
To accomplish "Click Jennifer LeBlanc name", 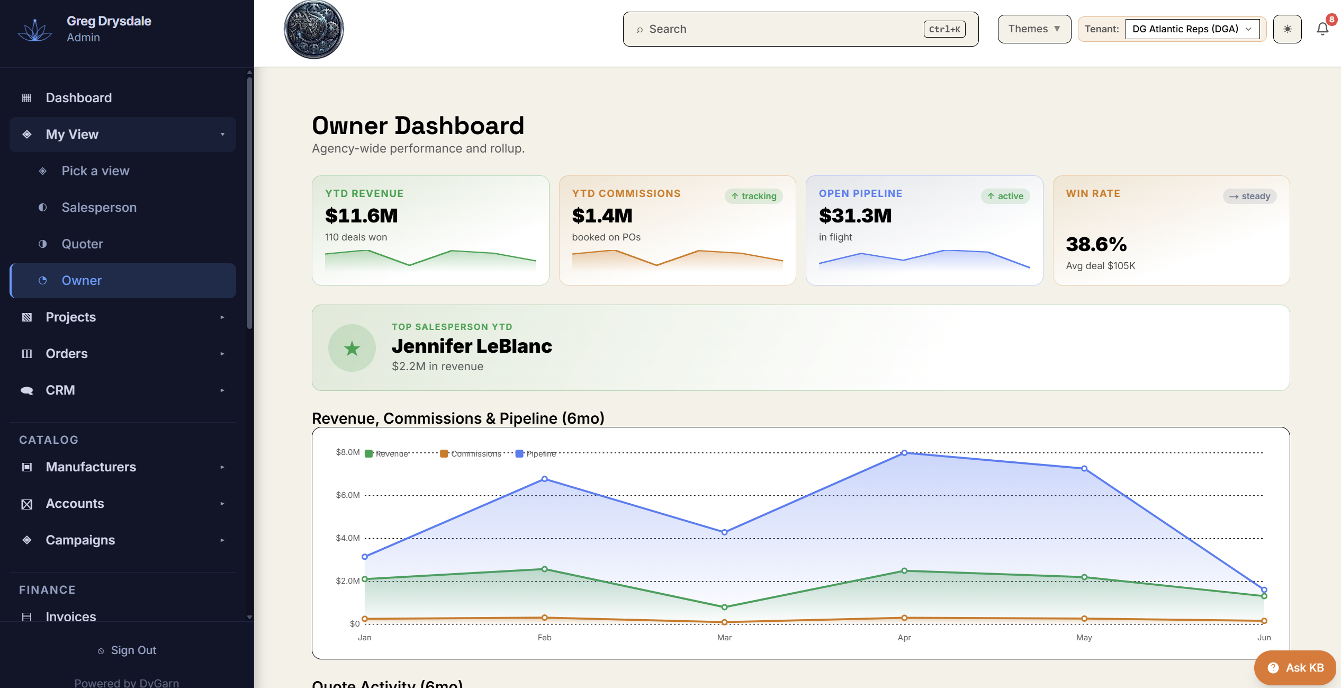I will [x=472, y=346].
